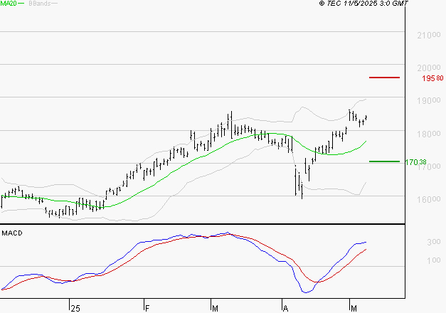
Task: Click the 190.00 price axis label
Action: point(429,101)
